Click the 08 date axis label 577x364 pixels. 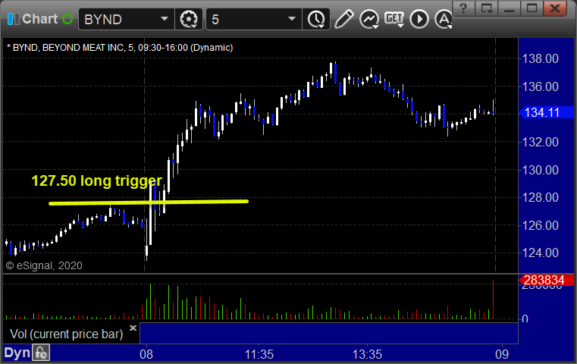pyautogui.click(x=146, y=354)
